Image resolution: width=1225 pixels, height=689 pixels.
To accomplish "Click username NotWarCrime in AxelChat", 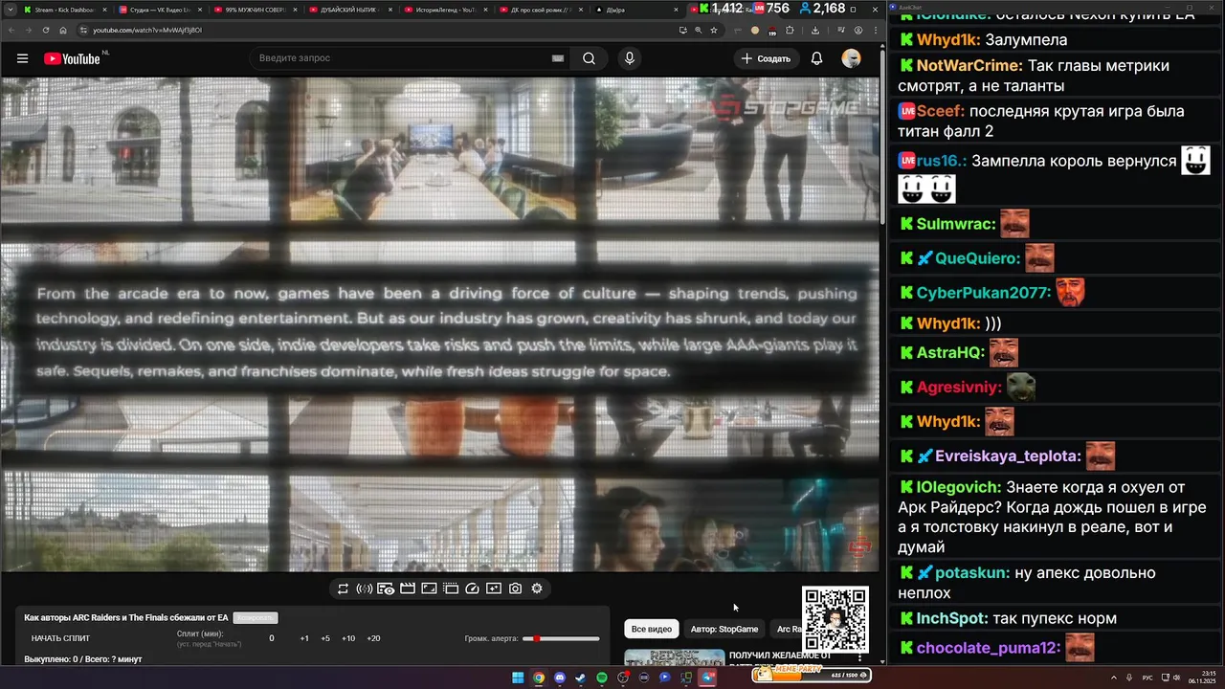I will pyautogui.click(x=969, y=66).
